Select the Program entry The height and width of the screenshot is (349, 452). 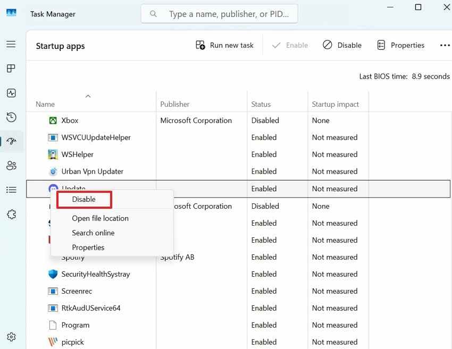pyautogui.click(x=76, y=326)
